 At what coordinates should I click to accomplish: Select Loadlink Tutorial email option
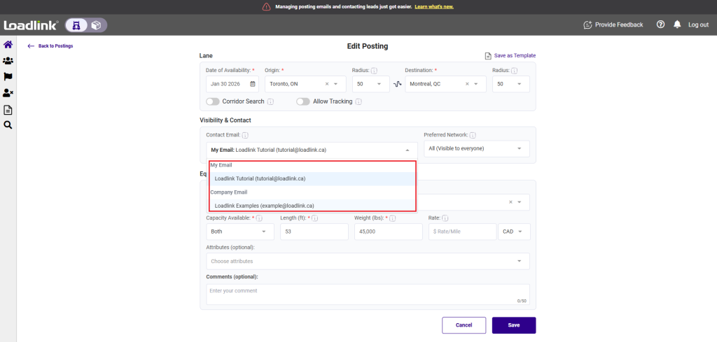[260, 178]
